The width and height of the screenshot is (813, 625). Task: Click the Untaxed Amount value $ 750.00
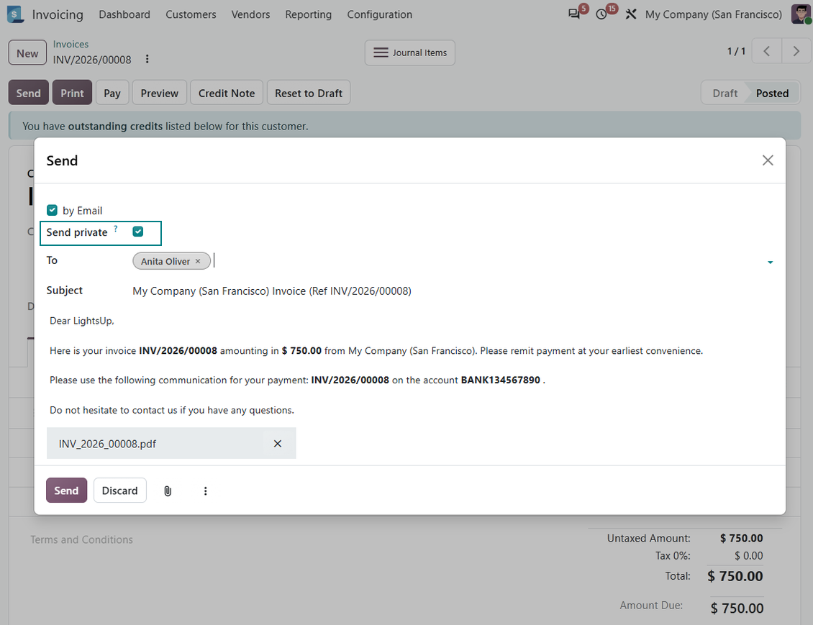click(x=741, y=538)
